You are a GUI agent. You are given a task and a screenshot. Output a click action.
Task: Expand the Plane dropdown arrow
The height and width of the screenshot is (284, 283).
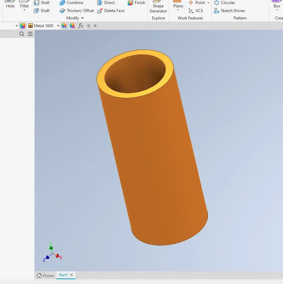178,10
